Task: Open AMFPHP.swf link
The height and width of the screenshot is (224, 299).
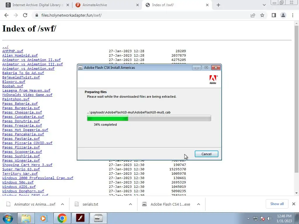Action: pos(13,51)
